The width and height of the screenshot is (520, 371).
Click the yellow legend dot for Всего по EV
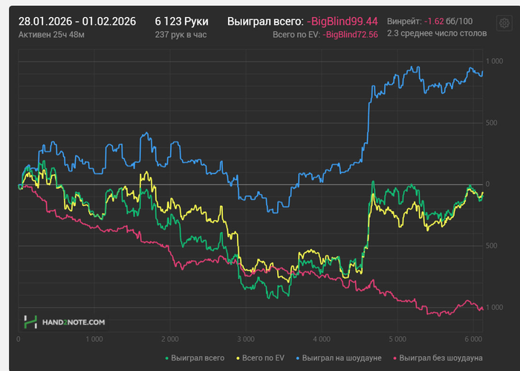238,358
